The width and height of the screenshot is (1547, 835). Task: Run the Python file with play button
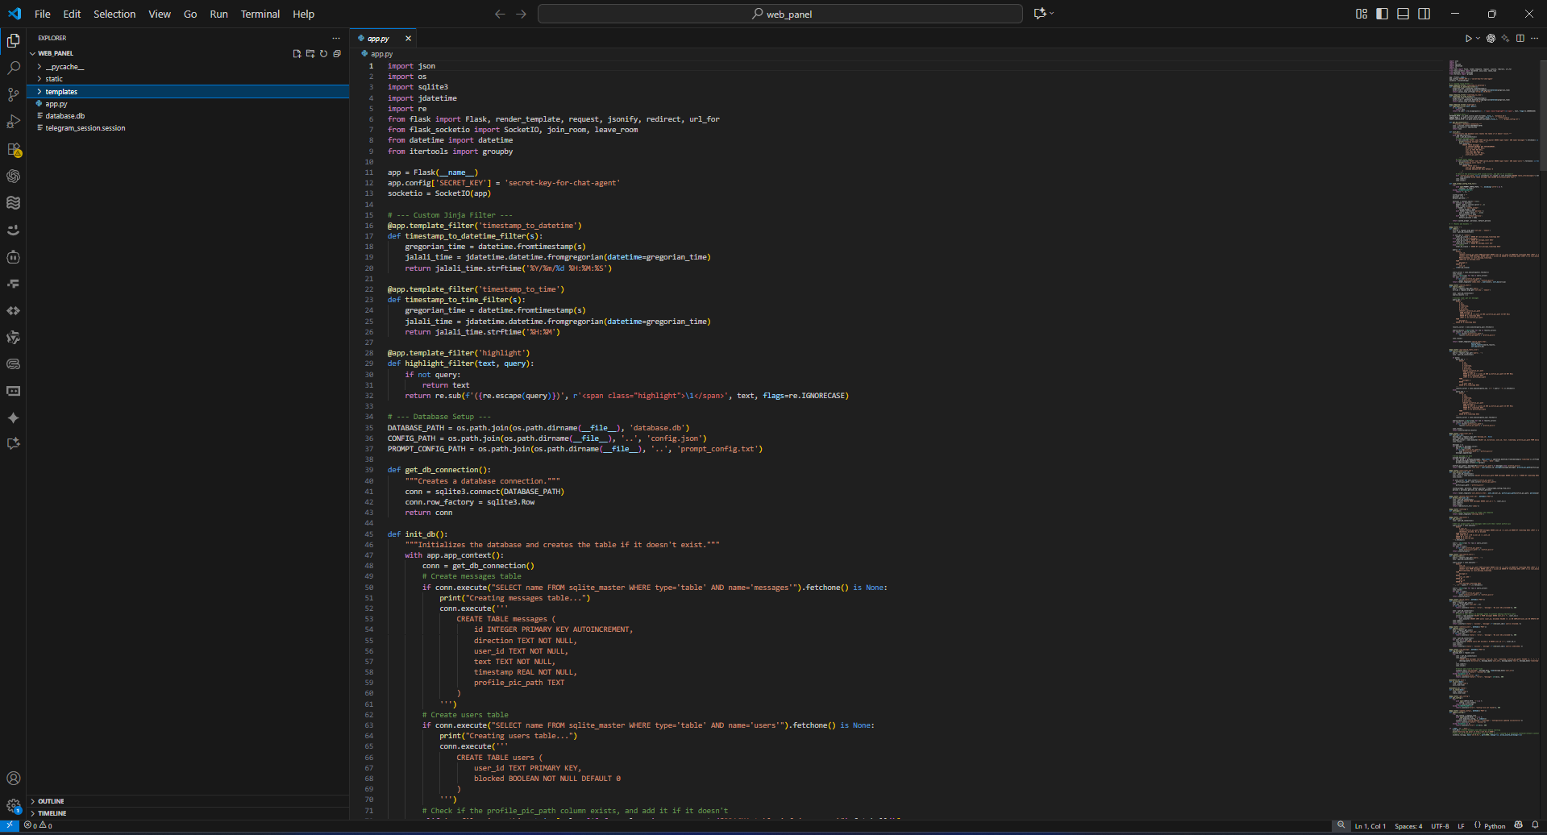pyautogui.click(x=1468, y=39)
